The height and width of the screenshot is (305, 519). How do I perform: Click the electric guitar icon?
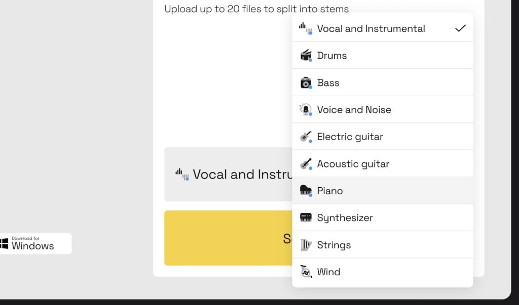[x=306, y=137]
